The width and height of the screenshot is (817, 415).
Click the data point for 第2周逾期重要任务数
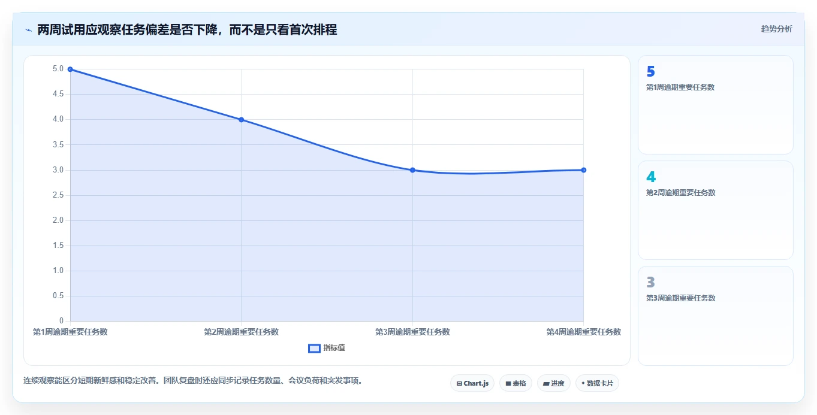[242, 120]
